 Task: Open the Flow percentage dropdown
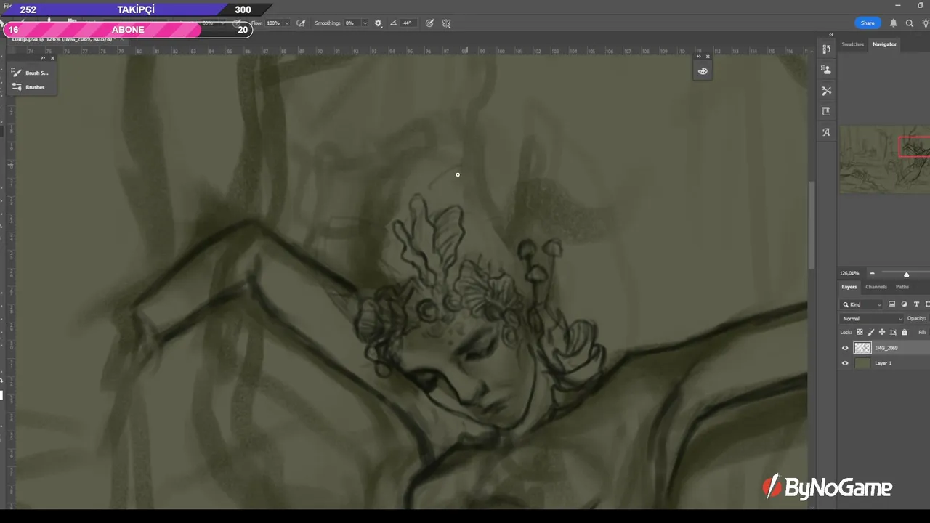coord(287,23)
